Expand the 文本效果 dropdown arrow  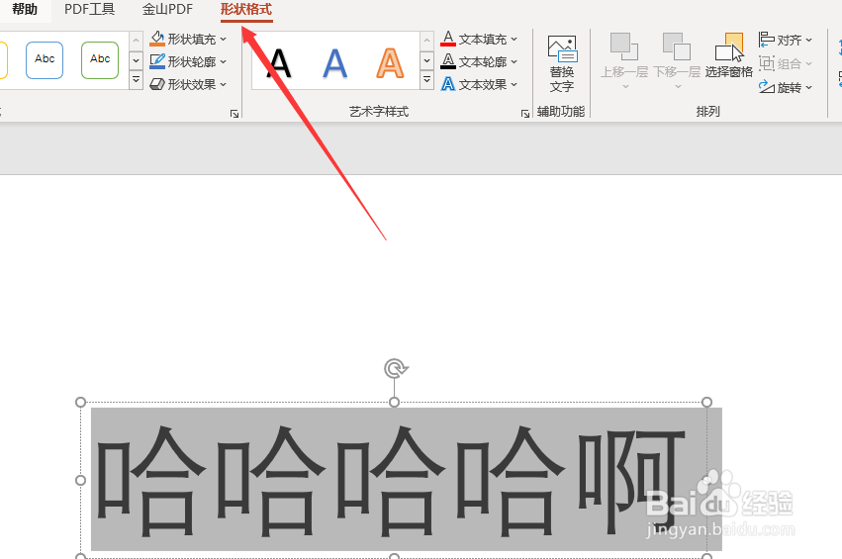click(x=515, y=85)
